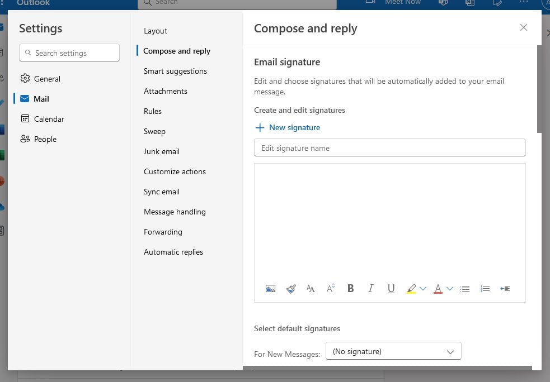Screen dimensions: 550x382
Task: Select the Format painter in signature editor
Action: (291, 288)
